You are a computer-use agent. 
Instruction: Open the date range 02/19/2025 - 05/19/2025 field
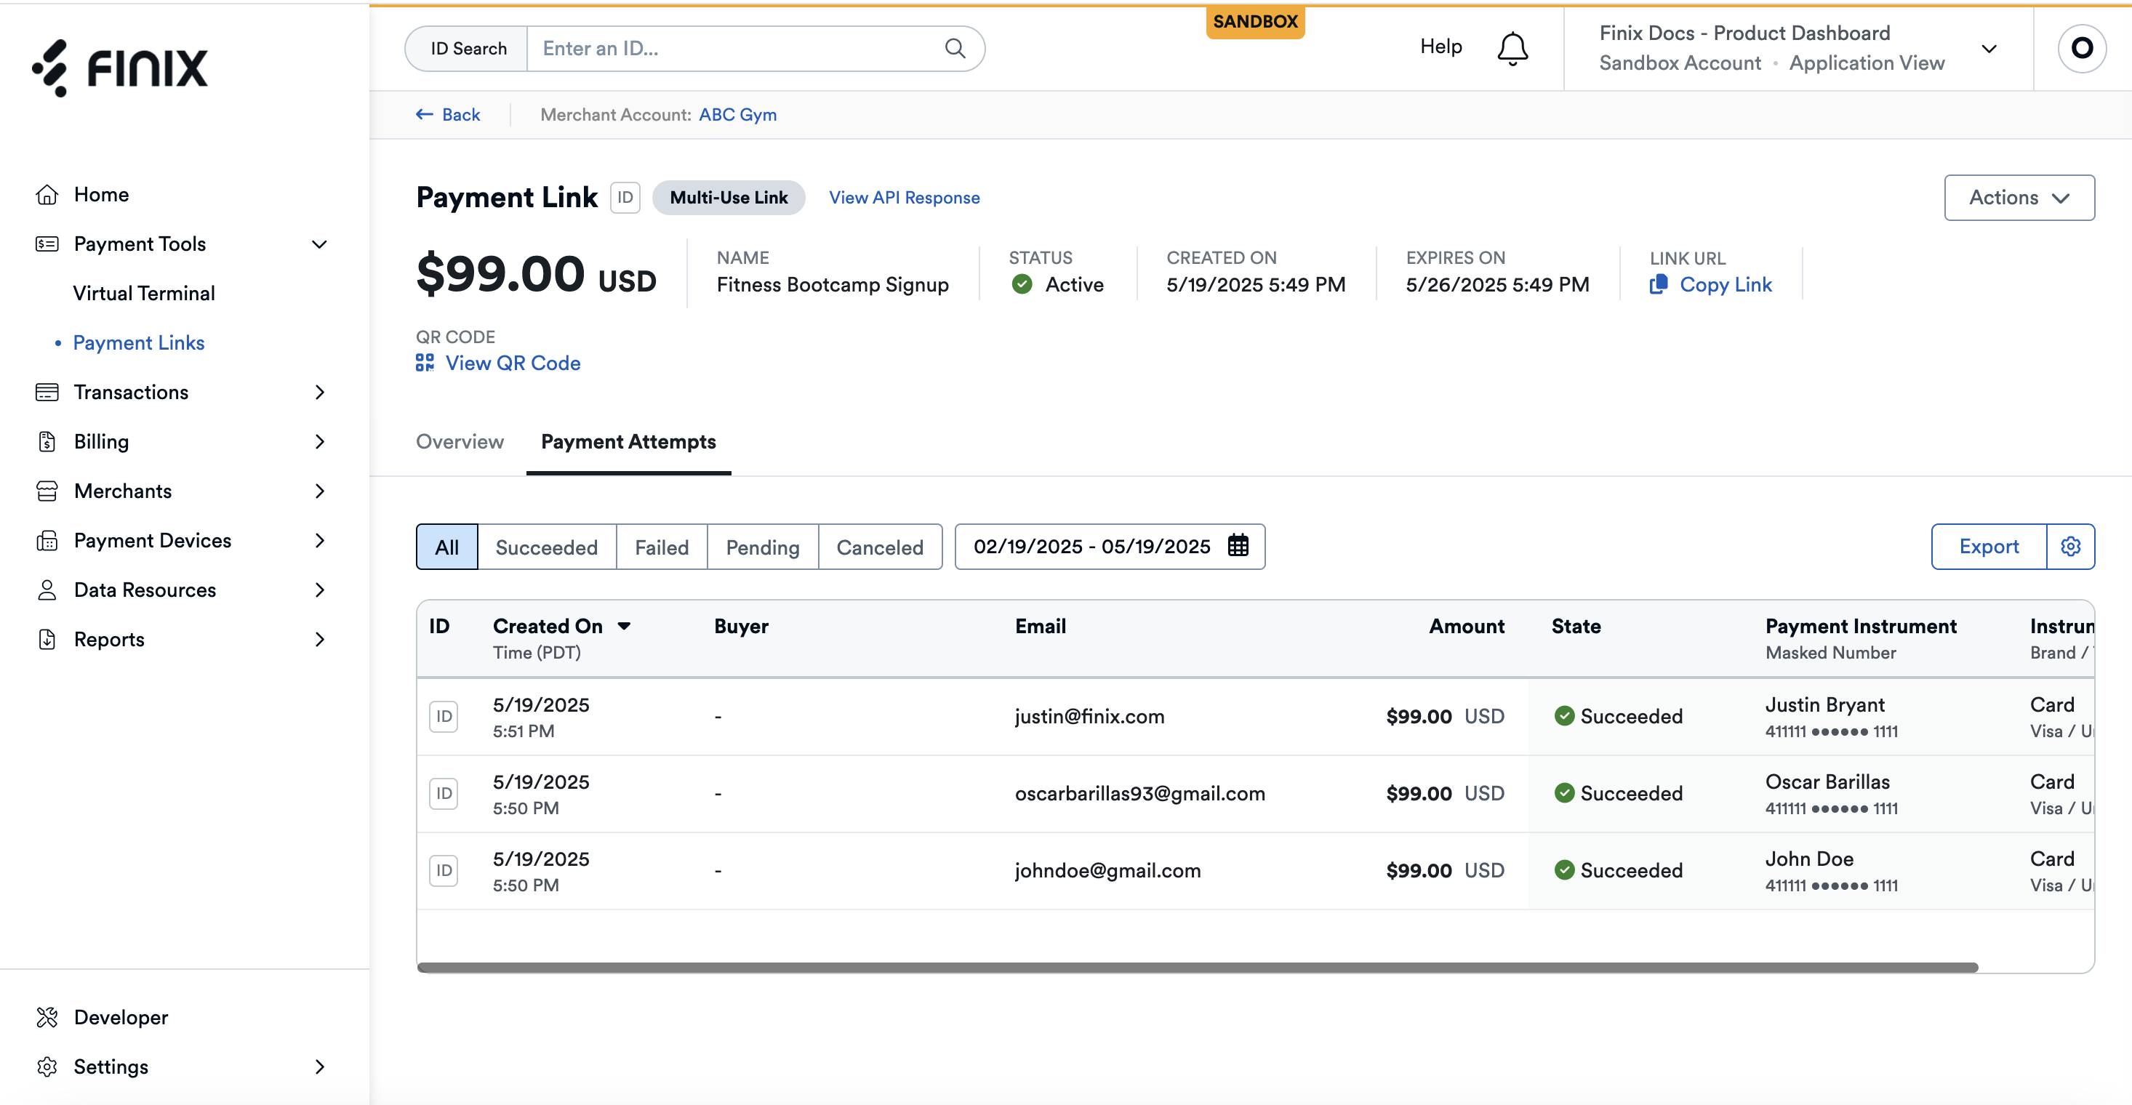[x=1109, y=546]
